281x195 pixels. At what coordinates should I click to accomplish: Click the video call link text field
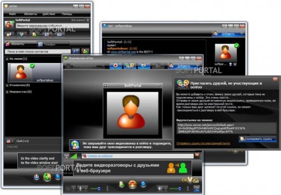click(227, 128)
